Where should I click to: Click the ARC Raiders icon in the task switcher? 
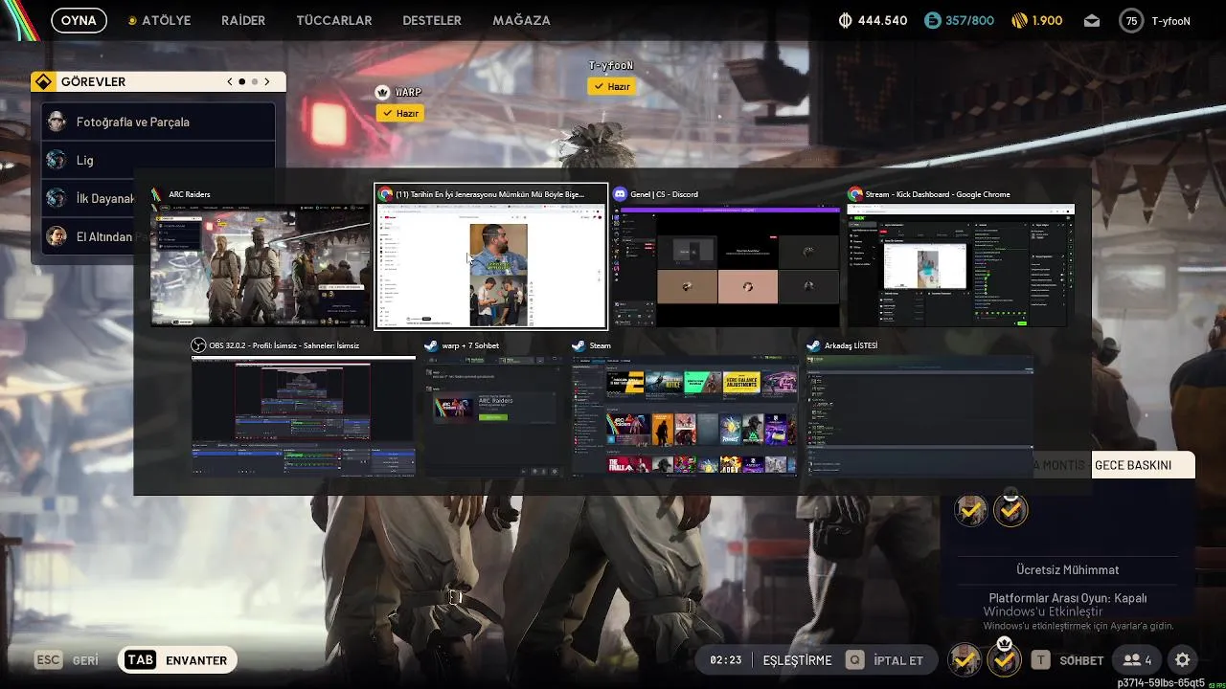point(156,194)
